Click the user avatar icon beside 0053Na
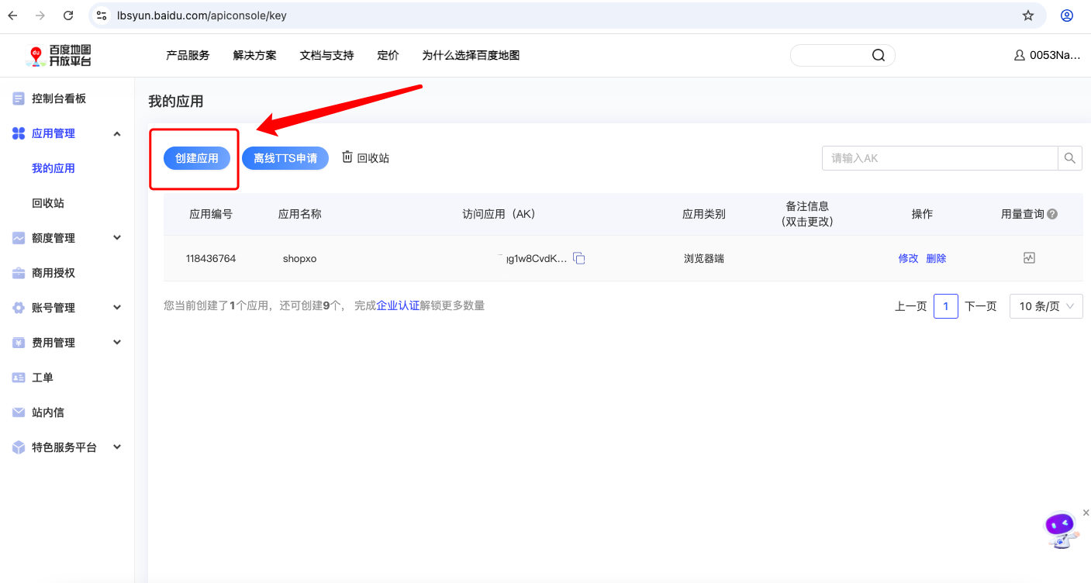 [x=1020, y=55]
